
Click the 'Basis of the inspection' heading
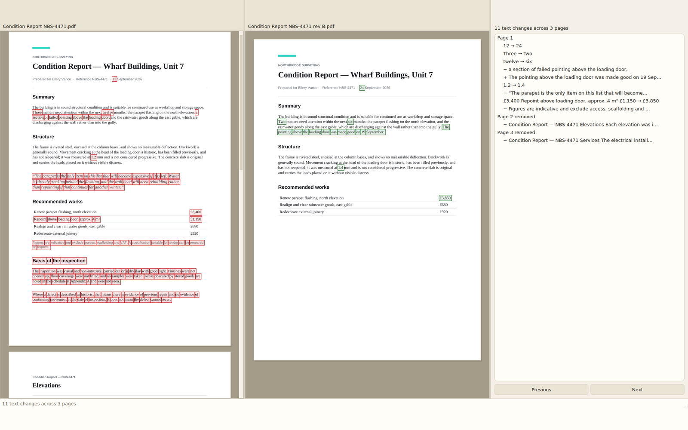pos(59,261)
